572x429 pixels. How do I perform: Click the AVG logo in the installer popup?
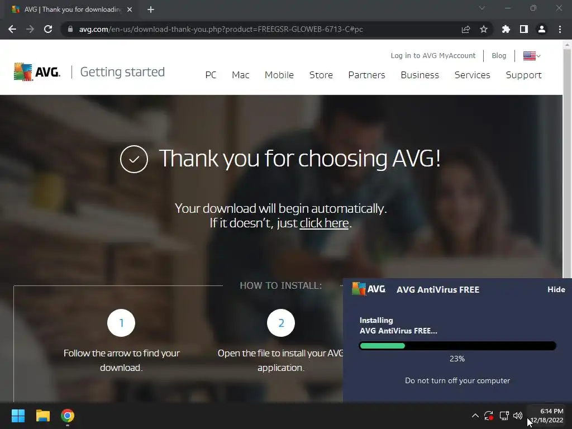coord(369,289)
